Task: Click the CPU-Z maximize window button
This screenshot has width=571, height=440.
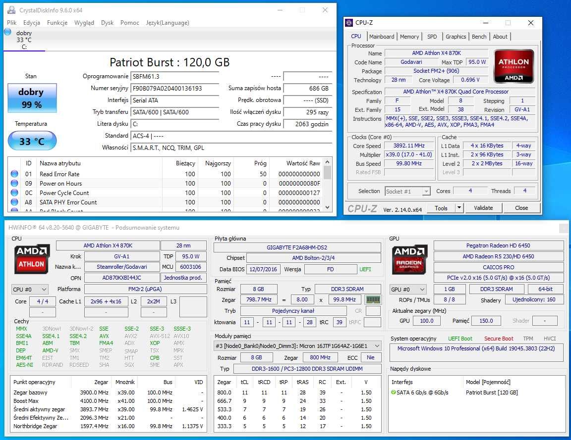Action: 508,23
